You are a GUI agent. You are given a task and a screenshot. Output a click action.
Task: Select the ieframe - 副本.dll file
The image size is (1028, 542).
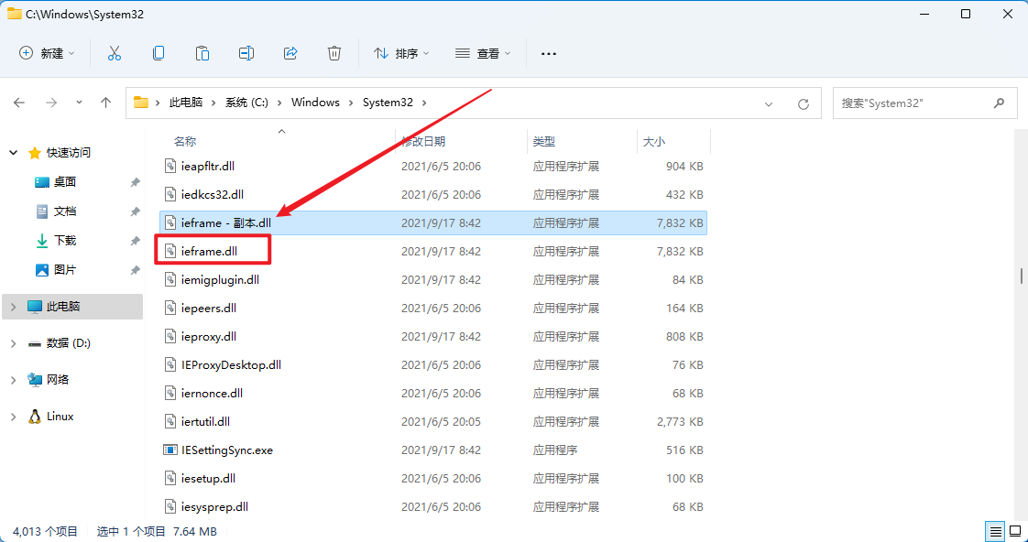[x=433, y=222]
